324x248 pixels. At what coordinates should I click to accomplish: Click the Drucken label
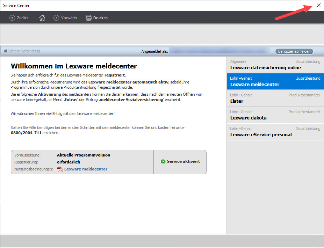click(100, 18)
